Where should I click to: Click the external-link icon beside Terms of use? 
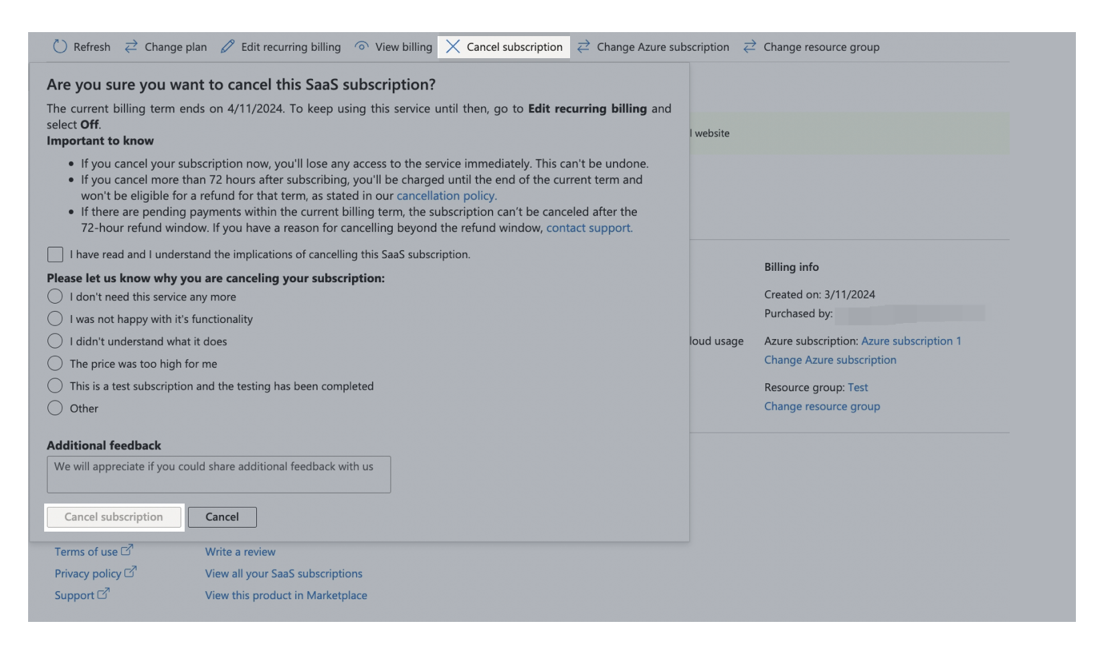(128, 548)
